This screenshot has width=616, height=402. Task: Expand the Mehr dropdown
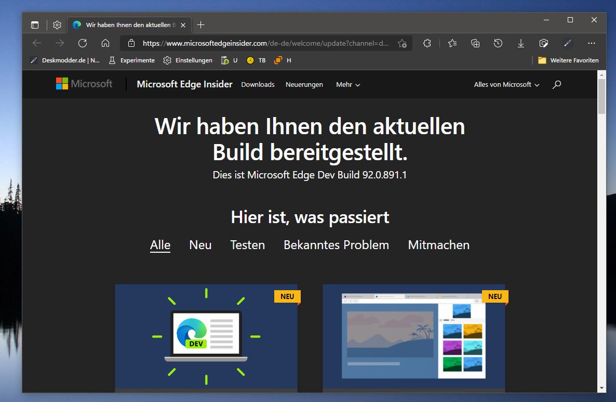pyautogui.click(x=347, y=85)
